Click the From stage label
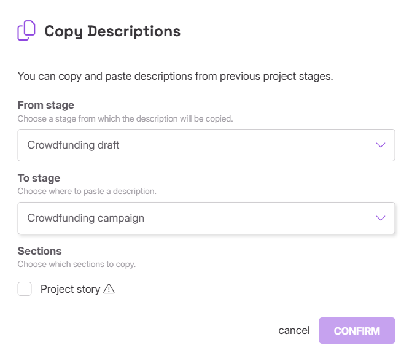This screenshot has height=356, width=412. [x=46, y=105]
